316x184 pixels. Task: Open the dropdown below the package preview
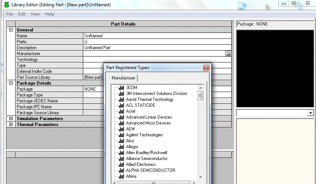[x=310, y=113]
